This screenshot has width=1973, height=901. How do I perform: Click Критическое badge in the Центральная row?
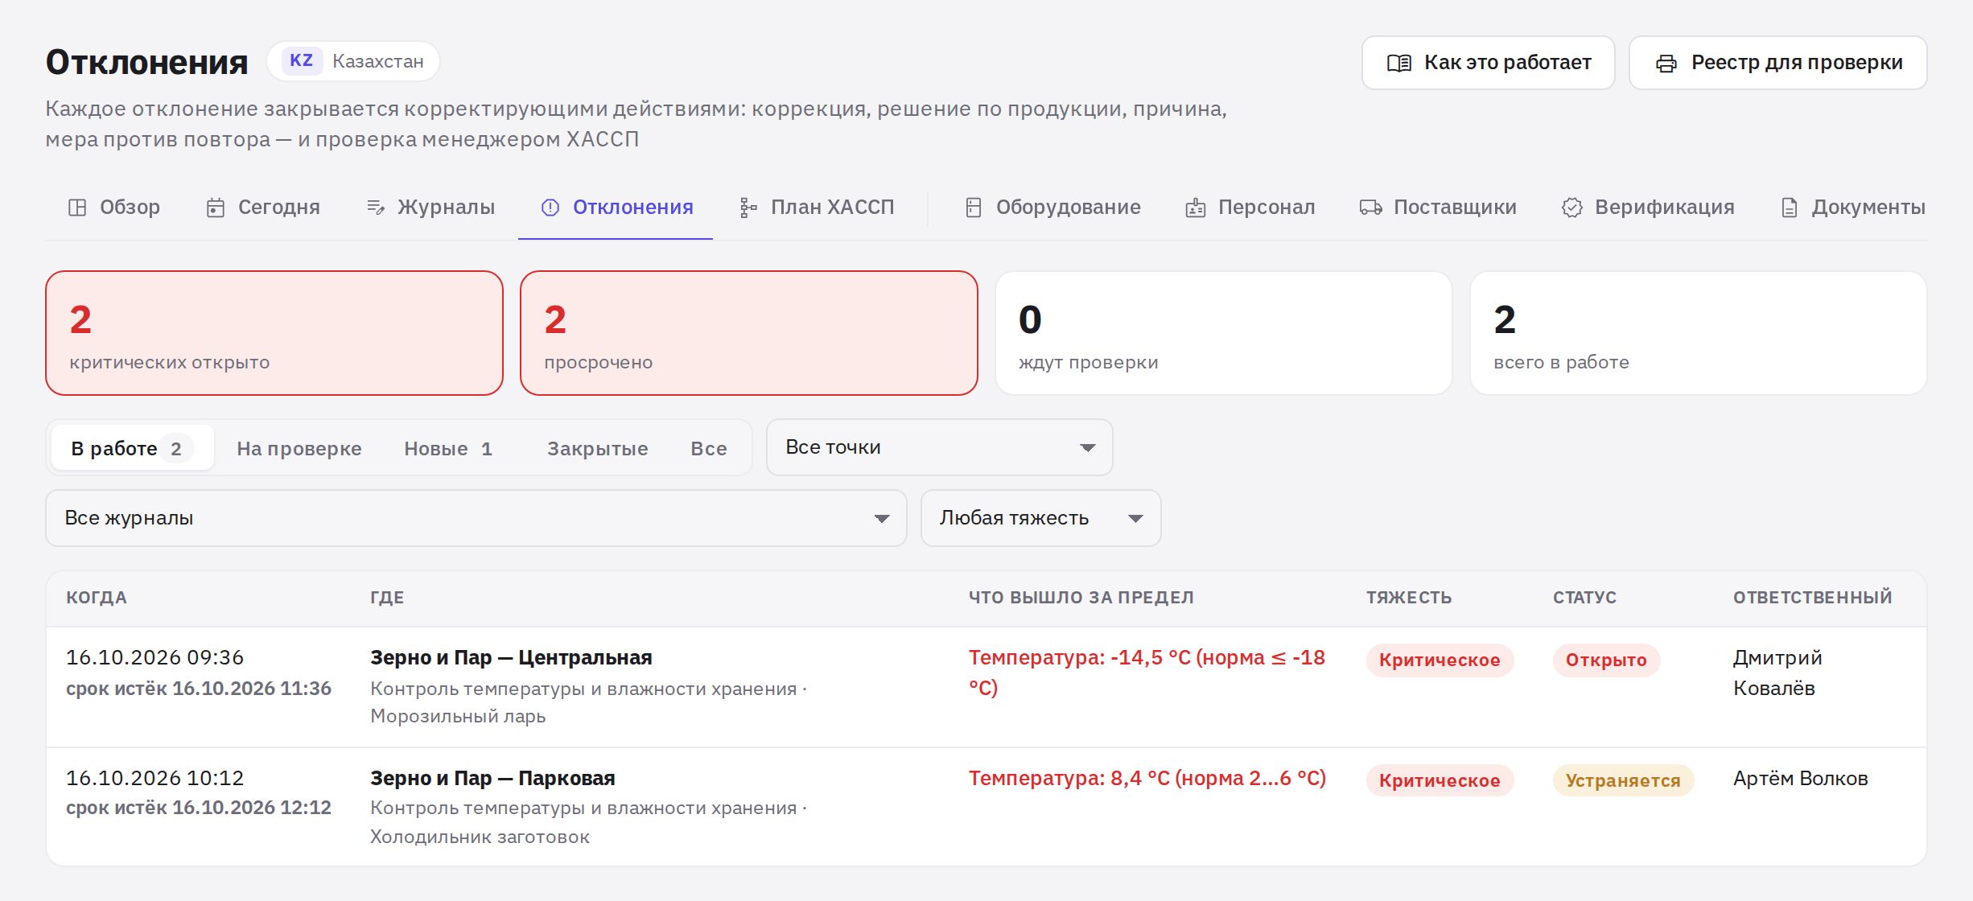1440,660
